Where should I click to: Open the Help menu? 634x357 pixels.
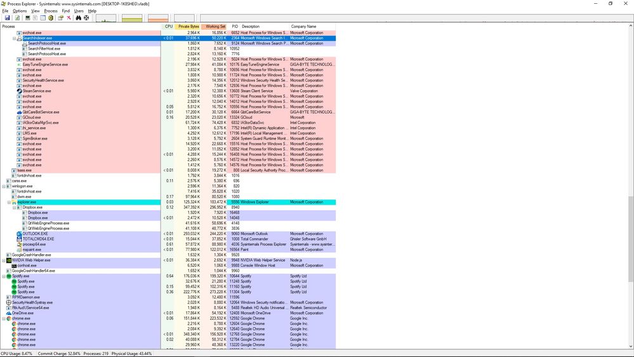click(x=92, y=11)
